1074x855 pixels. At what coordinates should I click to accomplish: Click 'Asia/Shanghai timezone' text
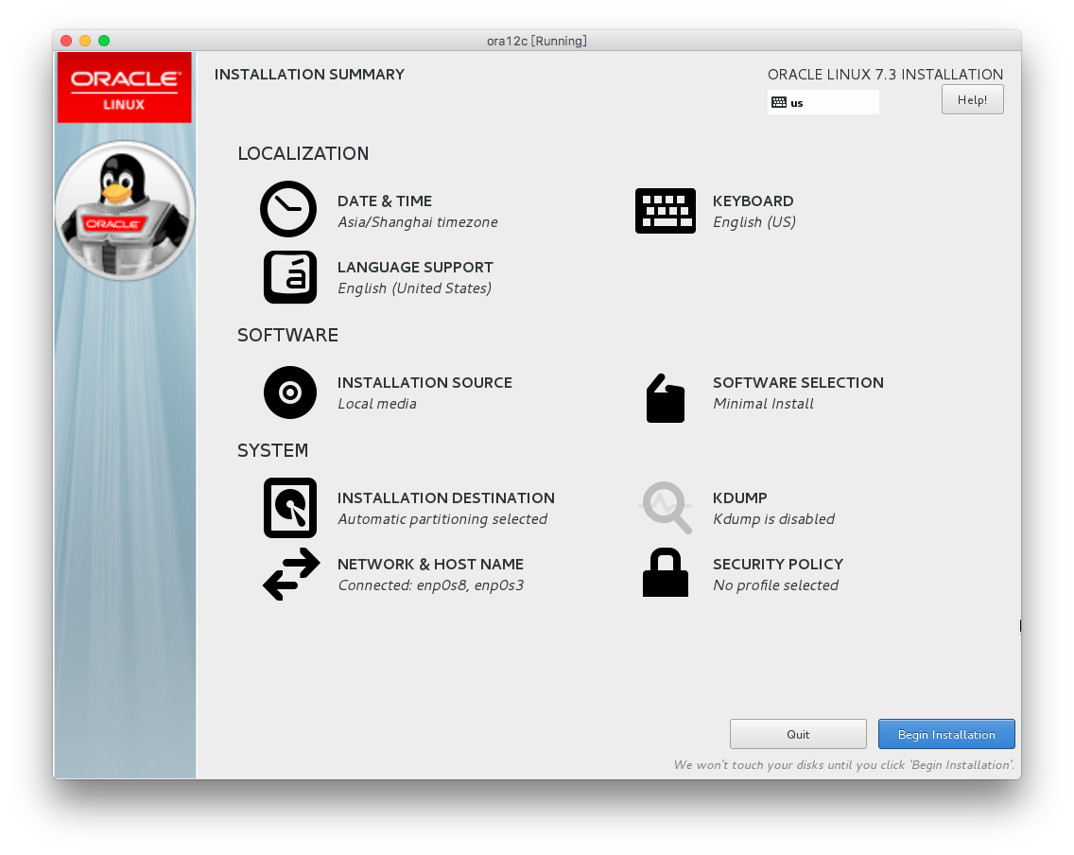tap(418, 222)
